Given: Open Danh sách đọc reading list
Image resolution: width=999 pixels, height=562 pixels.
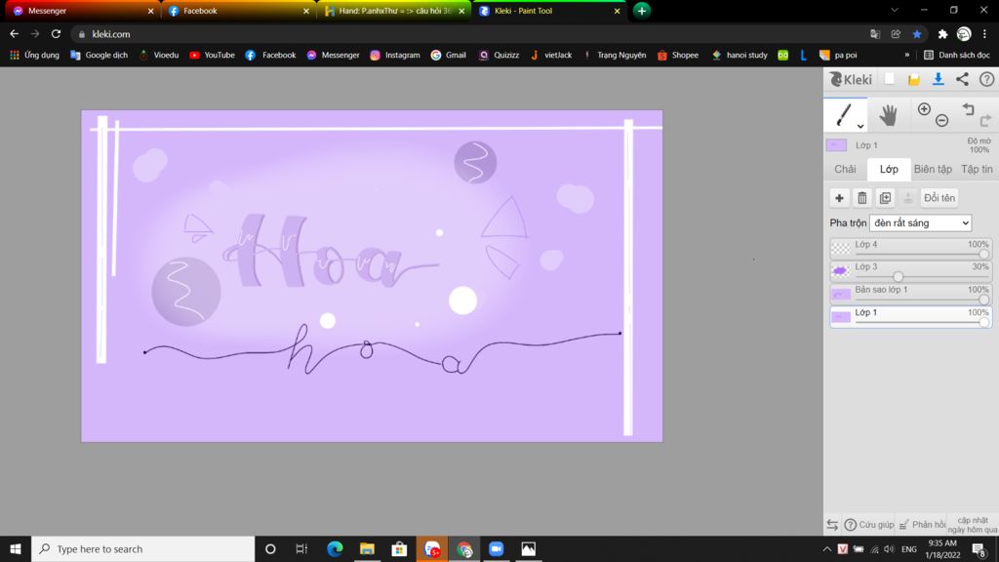Looking at the screenshot, I should 957,55.
